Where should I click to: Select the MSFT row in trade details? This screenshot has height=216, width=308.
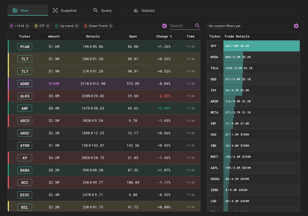pyautogui.click(x=253, y=157)
